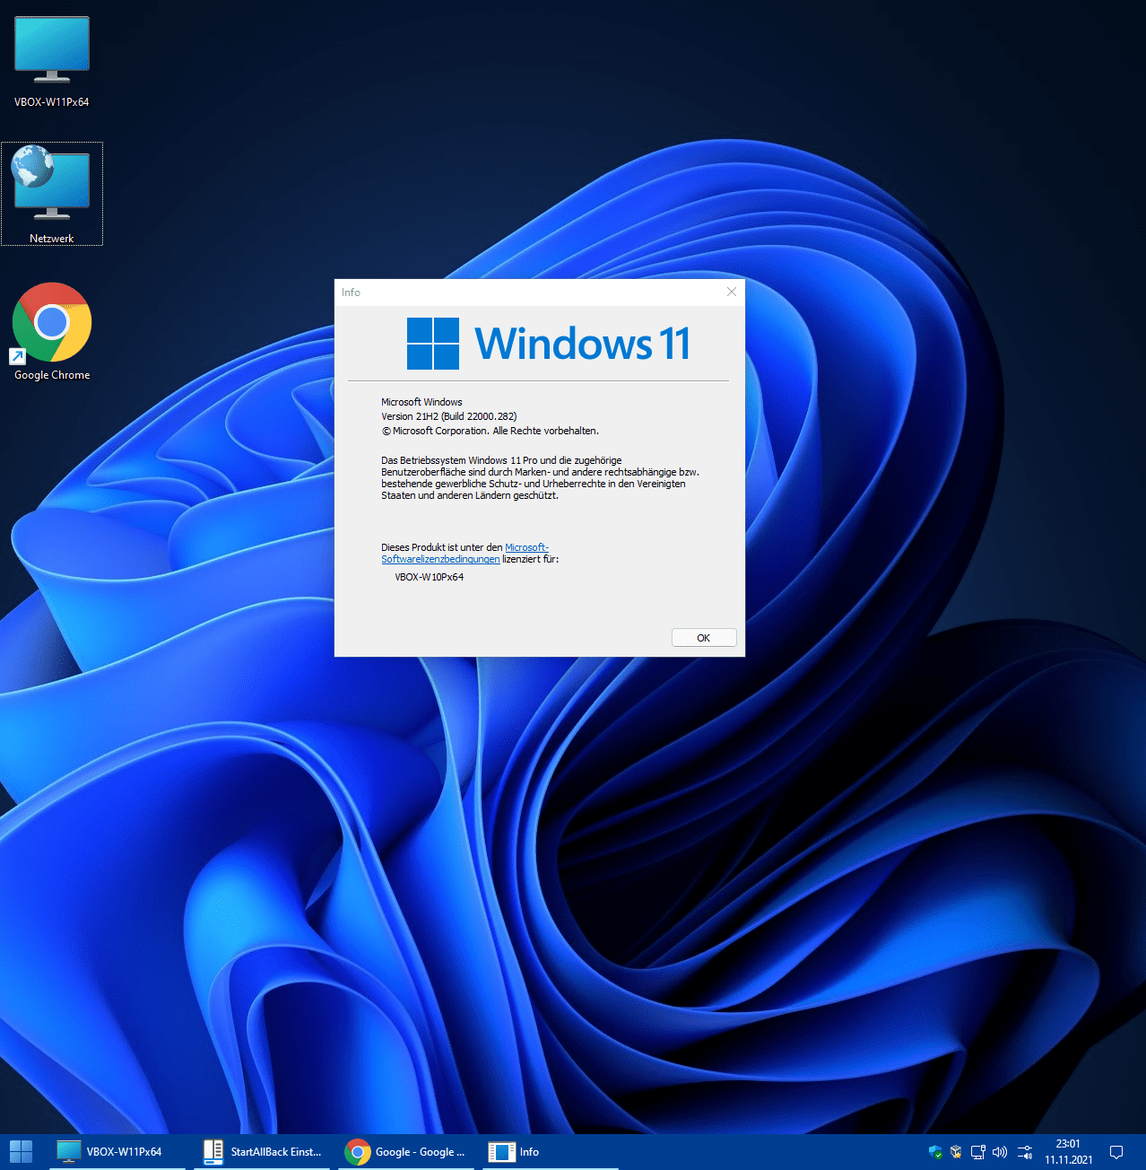Open Windows Security shield tray icon
The height and width of the screenshot is (1170, 1146).
point(935,1152)
